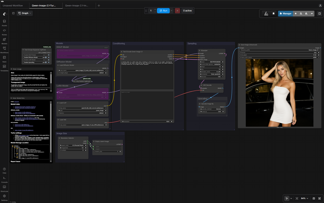Image resolution: width=324 pixels, height=203 pixels.
Task: Click the Run button
Action: tap(163, 11)
